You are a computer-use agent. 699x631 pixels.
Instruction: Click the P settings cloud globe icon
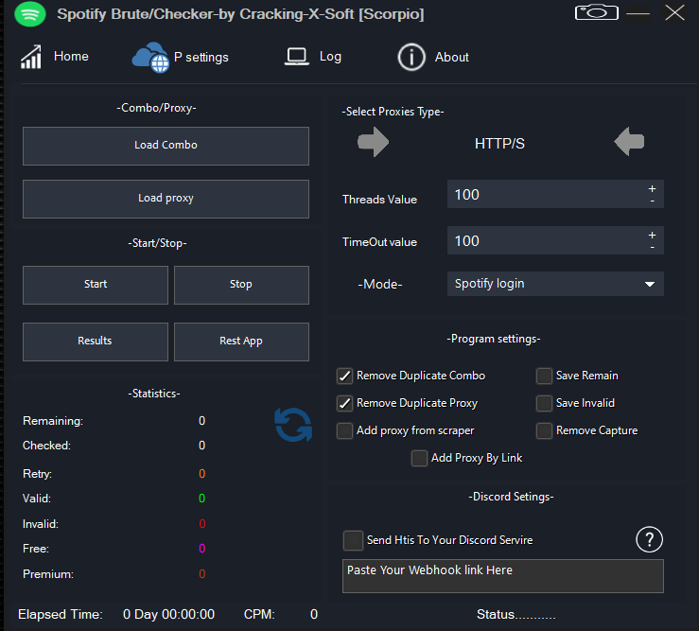coord(150,58)
